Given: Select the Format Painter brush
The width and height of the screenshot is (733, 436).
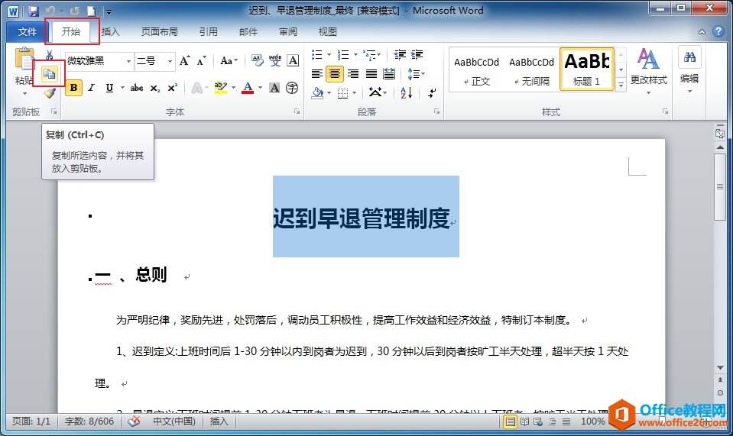Looking at the screenshot, I should pos(50,93).
